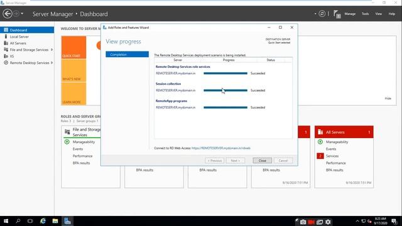Viewport: 402px width, 226px height.
Task: Click the red 2 Services badge
Action: (x=320, y=156)
